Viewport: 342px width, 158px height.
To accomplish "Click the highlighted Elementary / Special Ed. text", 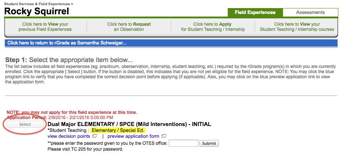I will (118, 130).
